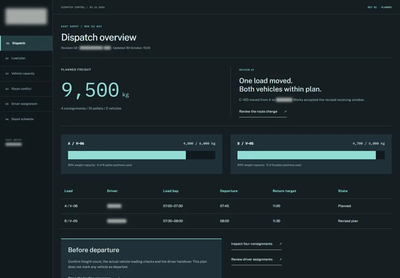Click the Dispatch overview heading
The height and width of the screenshot is (278, 400).
[98, 38]
